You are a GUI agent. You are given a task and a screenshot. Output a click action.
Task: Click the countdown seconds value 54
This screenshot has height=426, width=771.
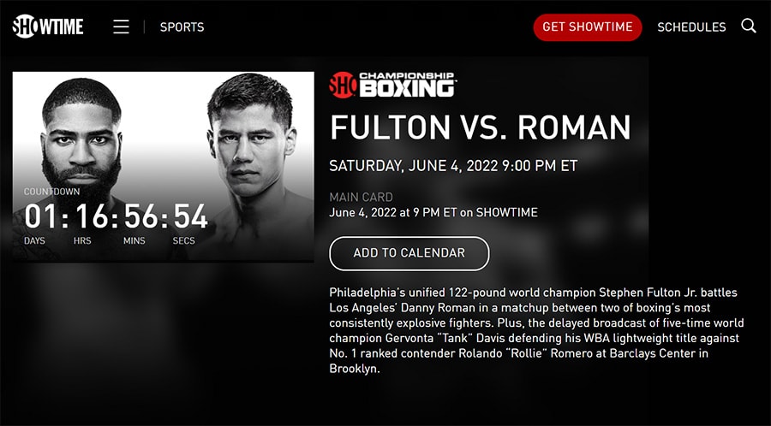click(190, 216)
